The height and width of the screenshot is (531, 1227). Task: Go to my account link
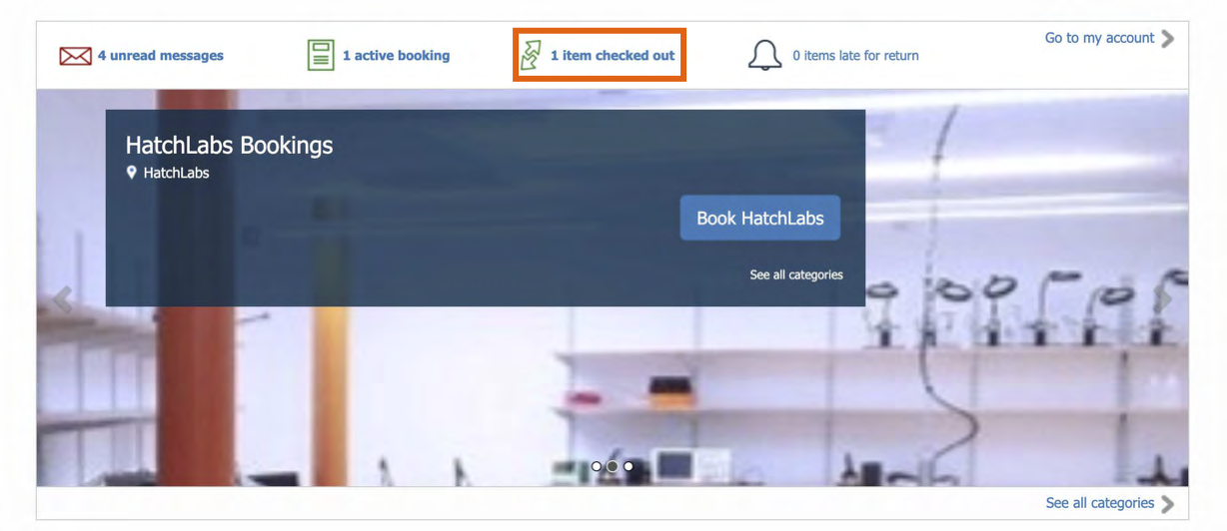point(1099,38)
